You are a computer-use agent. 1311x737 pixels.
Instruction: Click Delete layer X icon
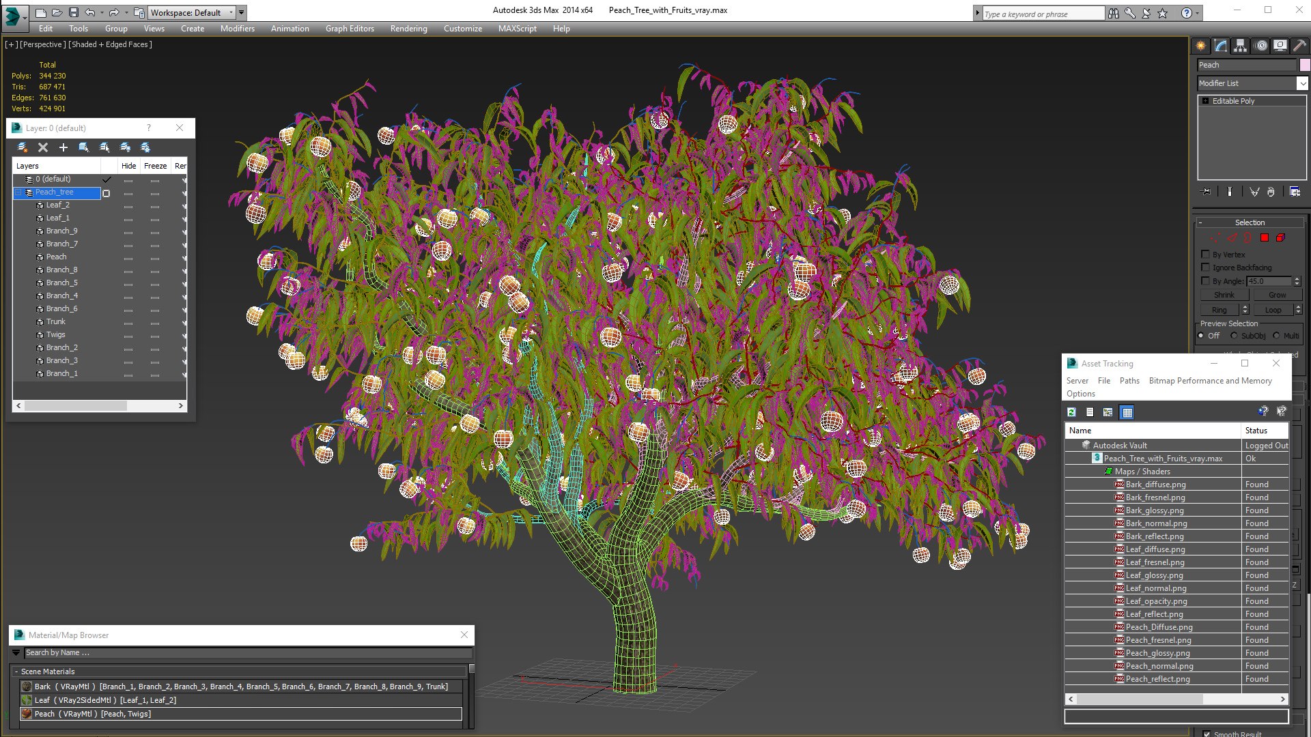[x=43, y=147]
